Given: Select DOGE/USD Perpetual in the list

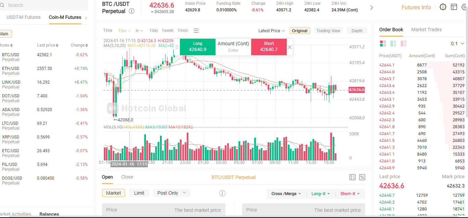Looking at the screenshot, I should [45, 180].
